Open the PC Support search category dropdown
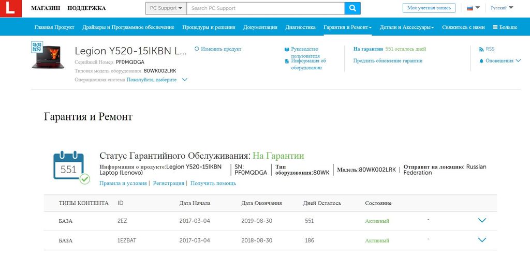This screenshot has width=530, height=259. (x=166, y=8)
